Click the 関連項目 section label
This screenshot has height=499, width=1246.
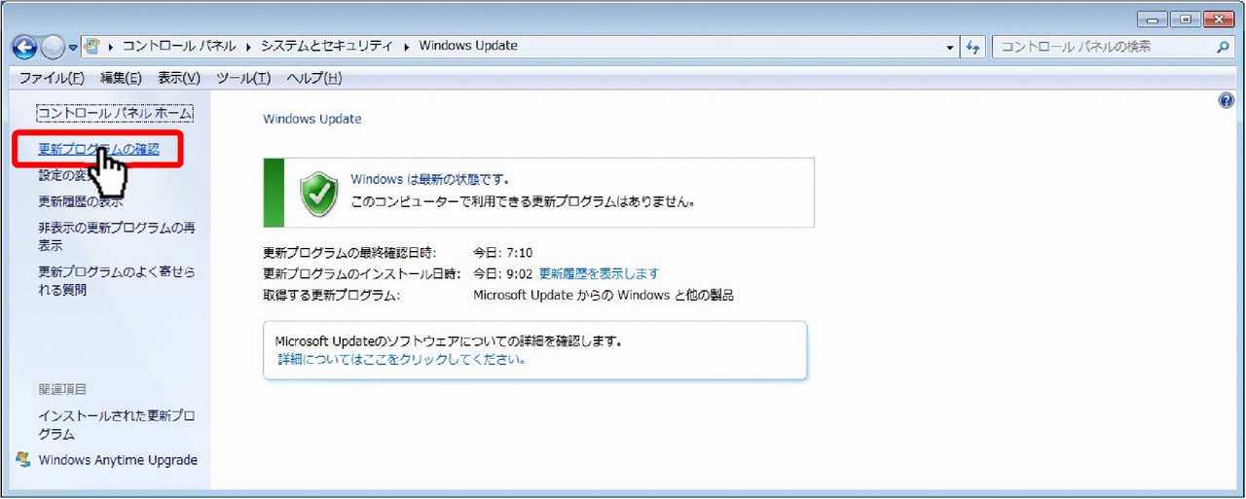pos(63,389)
